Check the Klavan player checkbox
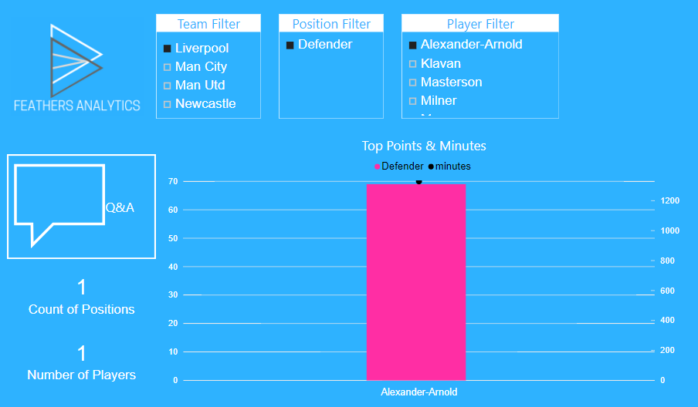 (x=412, y=64)
